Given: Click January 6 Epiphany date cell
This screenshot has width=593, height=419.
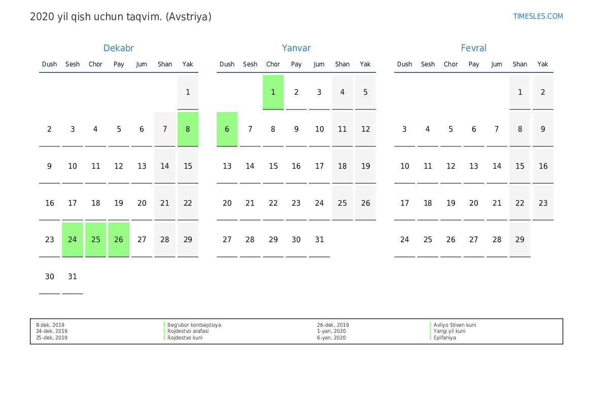Looking at the screenshot, I should 227,129.
